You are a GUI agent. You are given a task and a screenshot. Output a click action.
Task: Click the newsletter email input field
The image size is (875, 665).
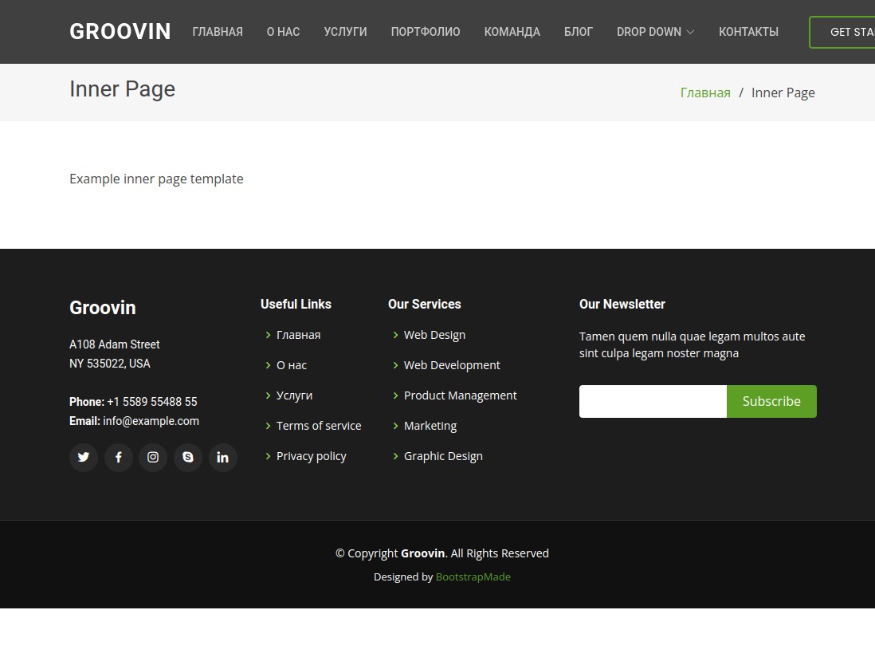coord(653,402)
